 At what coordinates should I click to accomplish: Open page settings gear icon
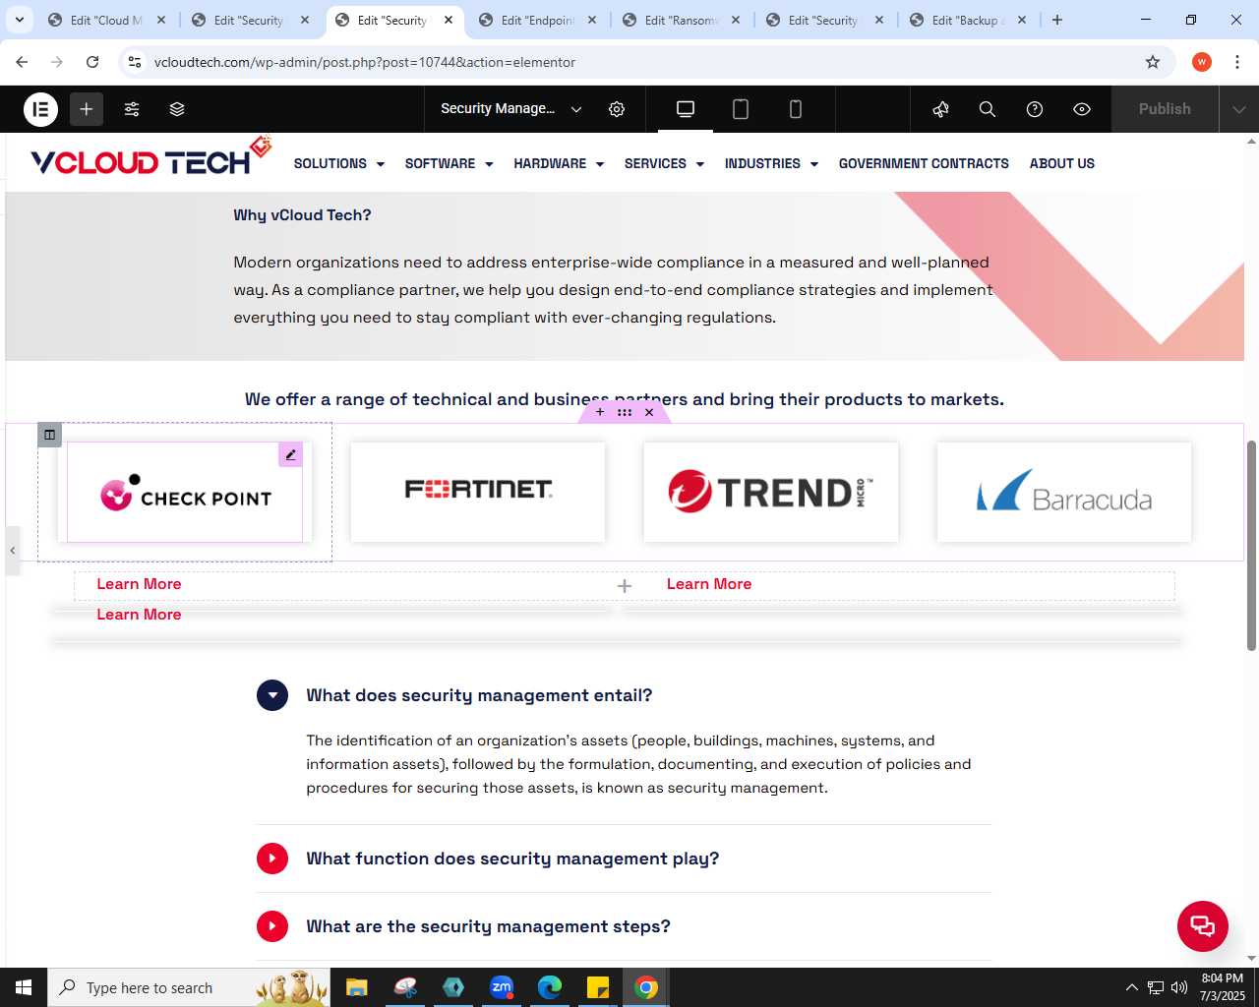617,109
